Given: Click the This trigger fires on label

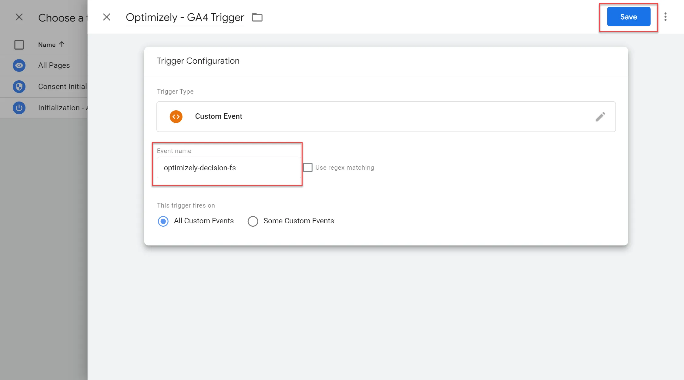Looking at the screenshot, I should pos(186,205).
